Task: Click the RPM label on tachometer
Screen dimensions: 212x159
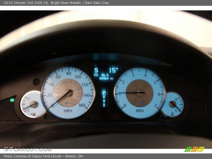Action: pos(140,111)
